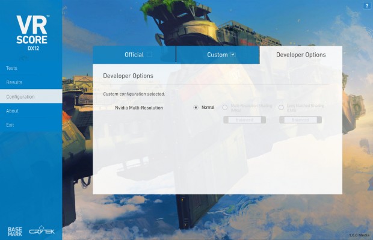
Task: Untick the Custom configuration checkbox
Action: click(233, 55)
